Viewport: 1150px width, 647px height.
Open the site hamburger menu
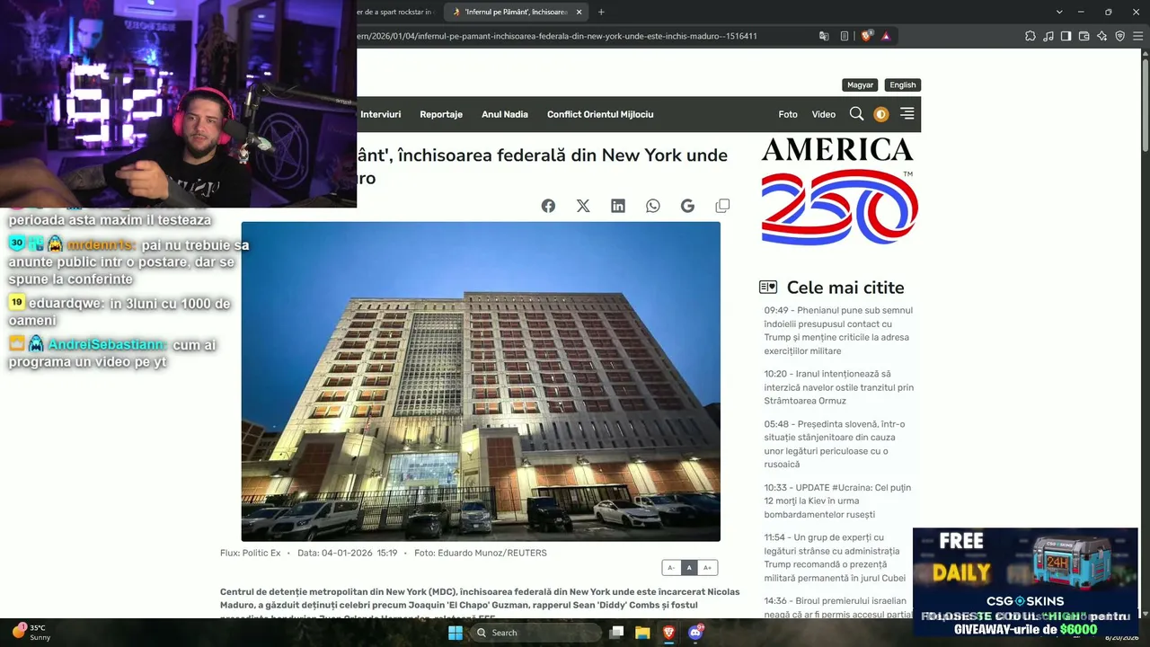pyautogui.click(x=907, y=114)
